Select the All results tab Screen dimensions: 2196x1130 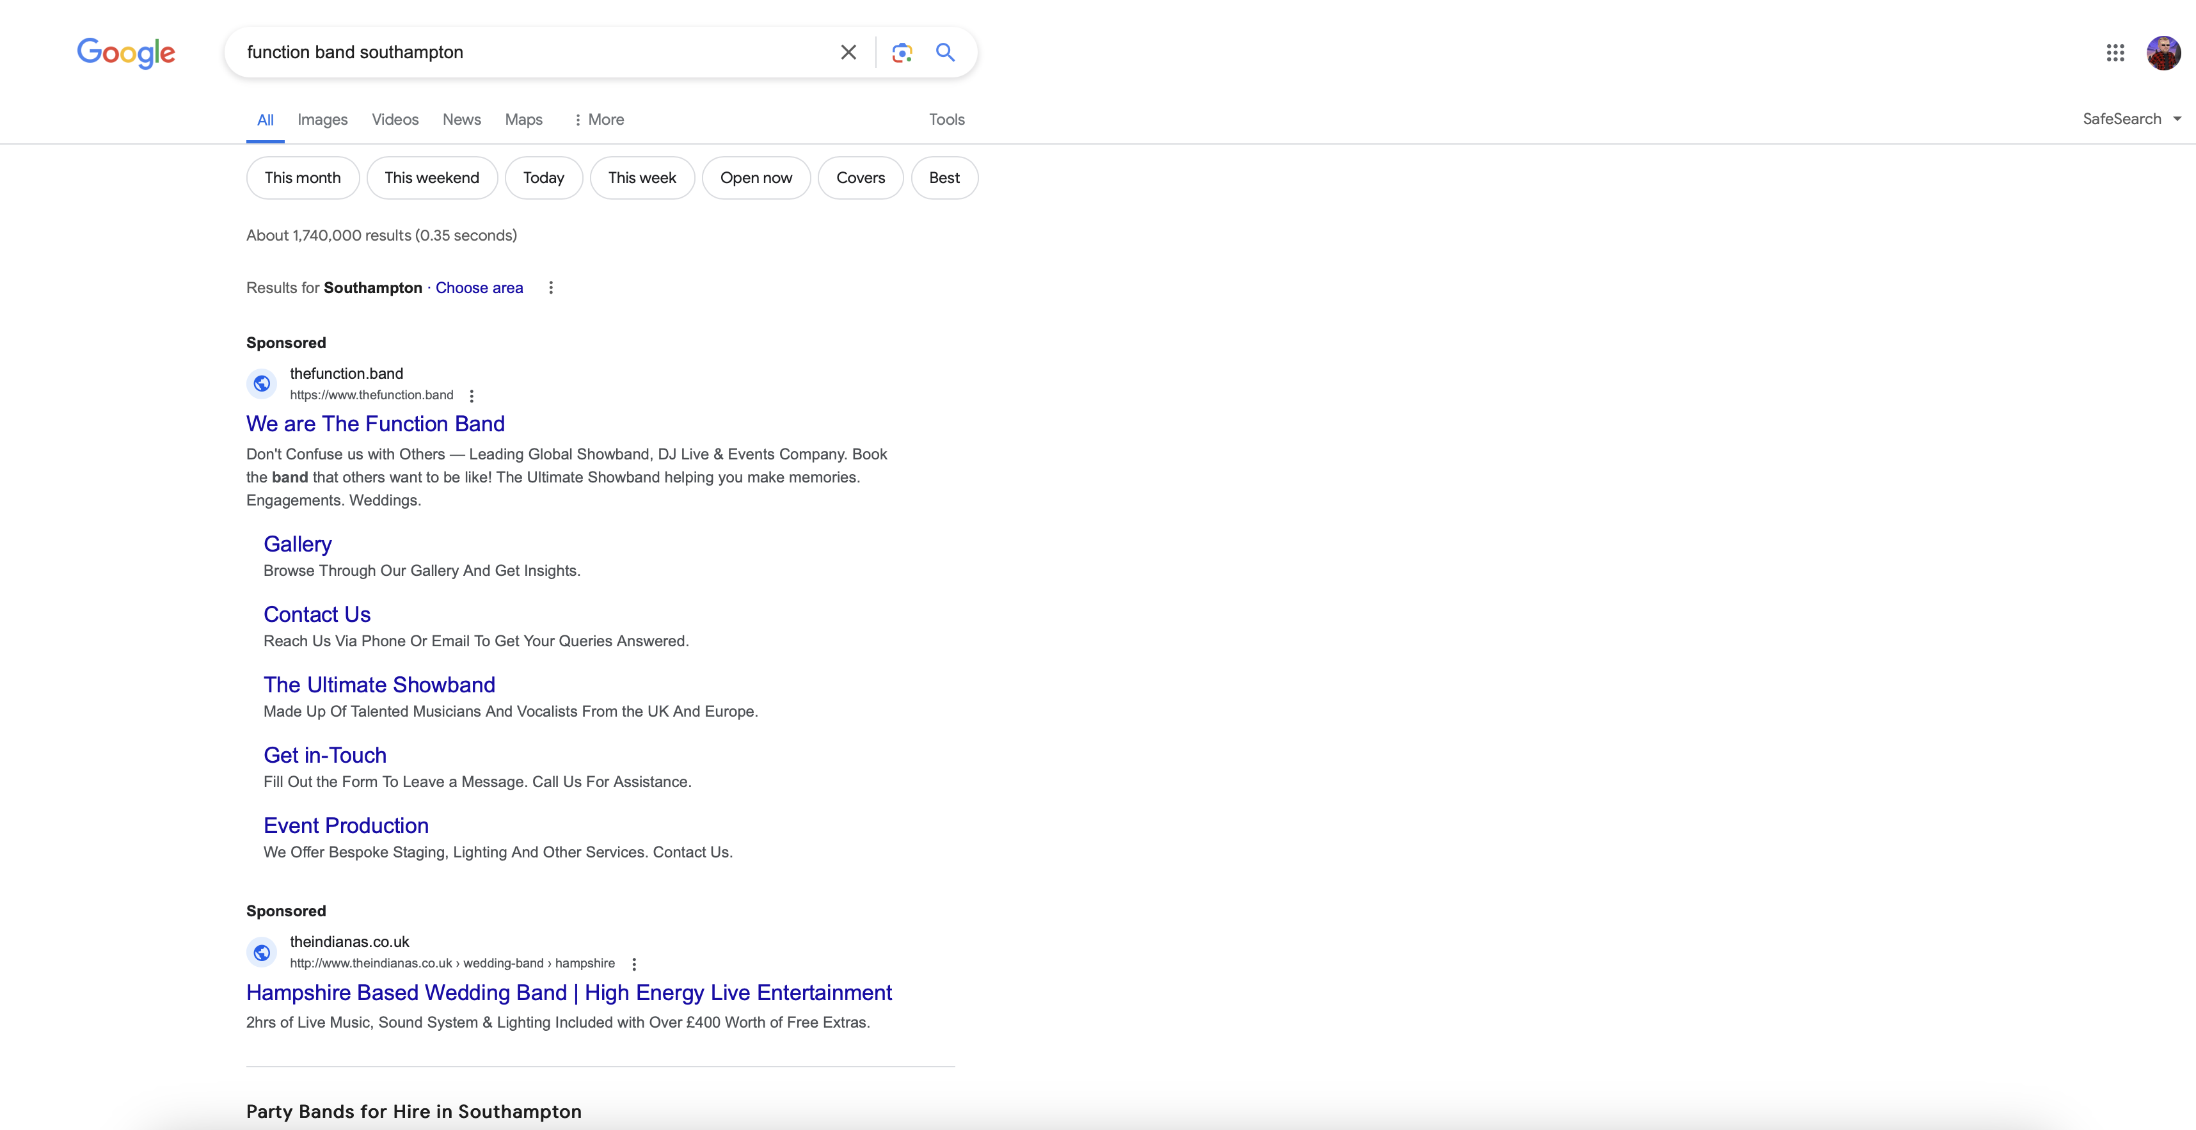coord(265,120)
